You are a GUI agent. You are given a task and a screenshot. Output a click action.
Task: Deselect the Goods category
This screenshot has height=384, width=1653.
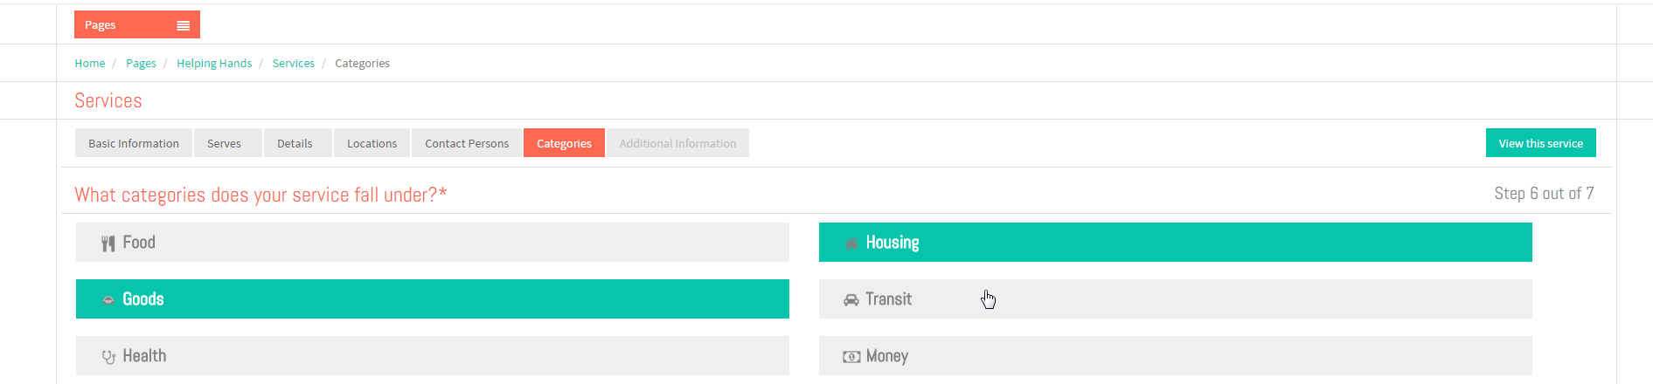[433, 299]
